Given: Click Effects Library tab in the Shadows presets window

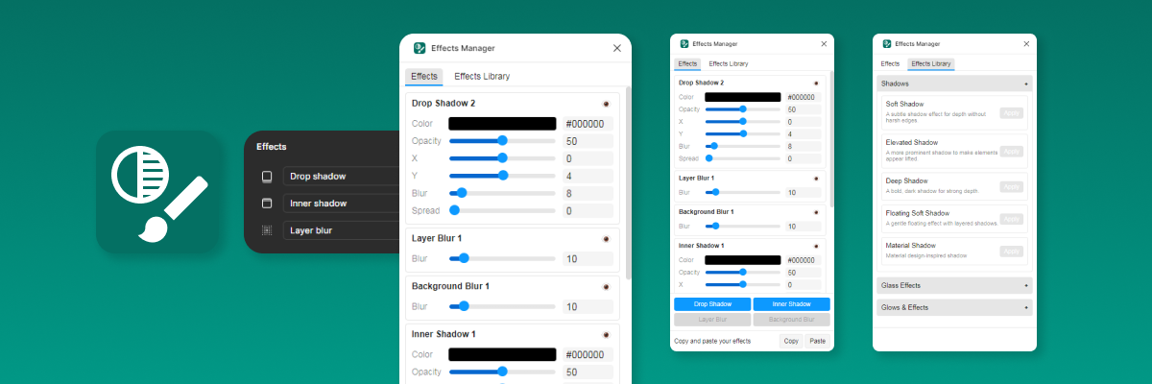Looking at the screenshot, I should tap(931, 64).
